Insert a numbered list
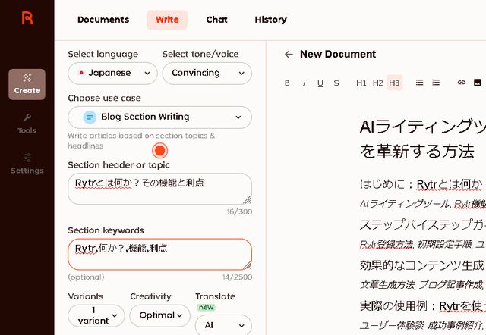Screen dimensions: 486x335 click(436, 83)
